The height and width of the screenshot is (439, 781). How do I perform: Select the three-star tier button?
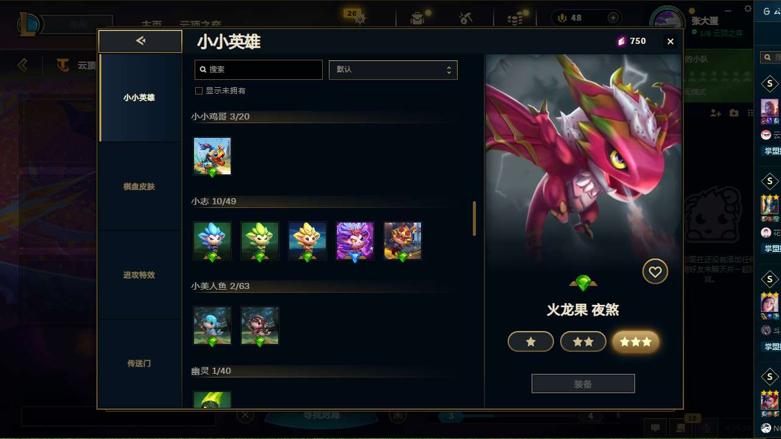[636, 342]
